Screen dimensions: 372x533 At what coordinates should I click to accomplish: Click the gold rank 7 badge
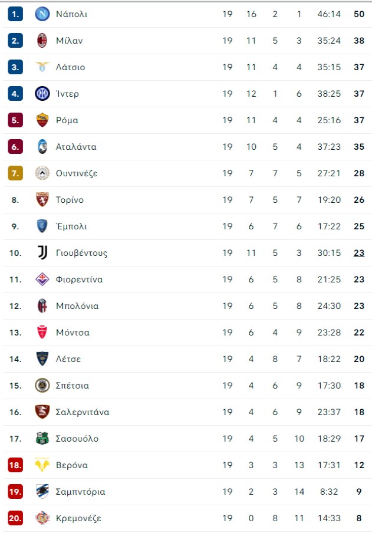(15, 173)
